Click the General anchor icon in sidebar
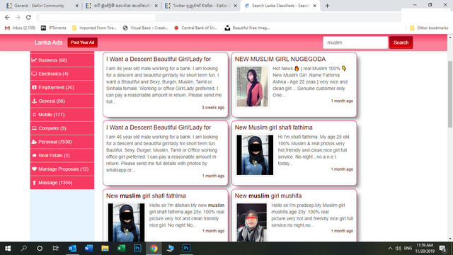Screen dimensions: 453x255 pyautogui.click(x=34, y=101)
